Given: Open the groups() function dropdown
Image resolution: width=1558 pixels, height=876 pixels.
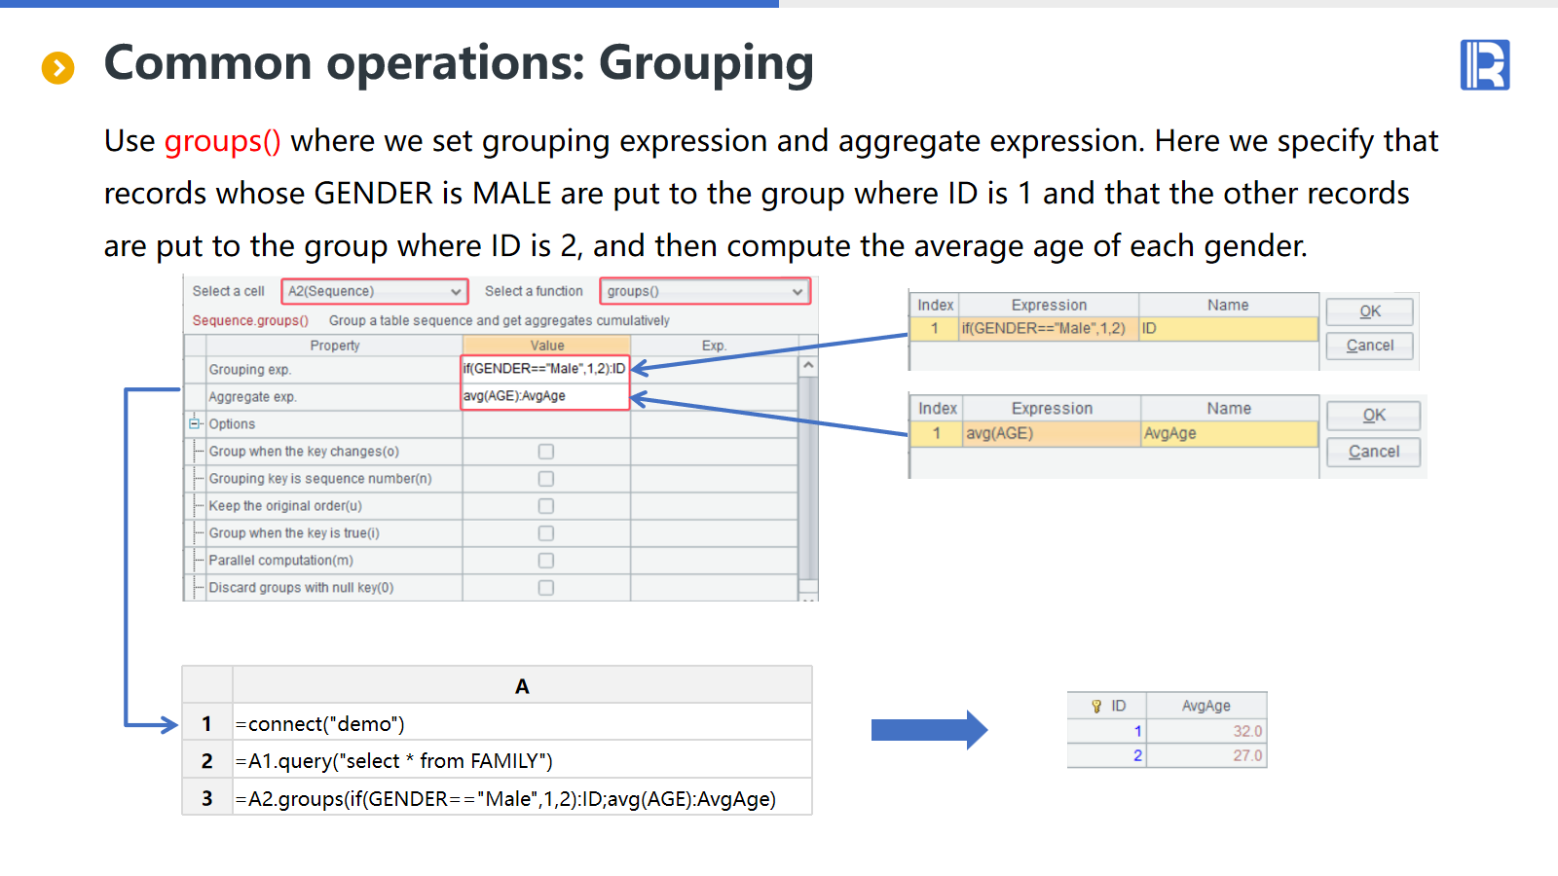Looking at the screenshot, I should 706,291.
